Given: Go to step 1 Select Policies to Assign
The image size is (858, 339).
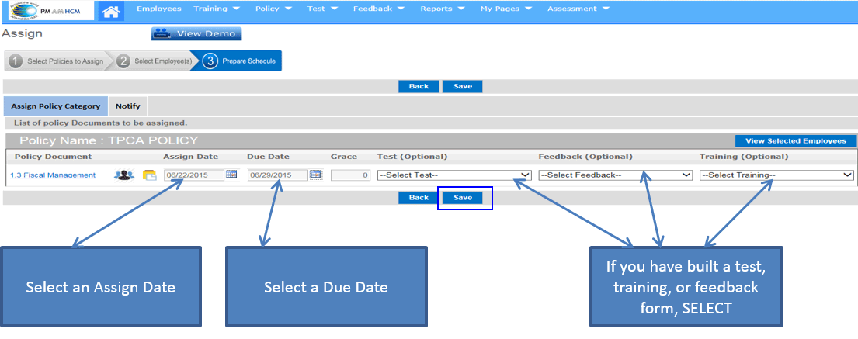Looking at the screenshot, I should [x=57, y=61].
